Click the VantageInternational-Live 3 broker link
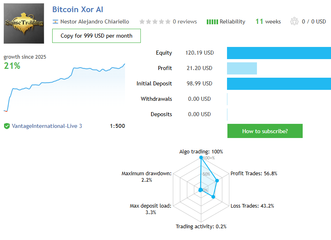This screenshot has height=240, width=331. 47,126
